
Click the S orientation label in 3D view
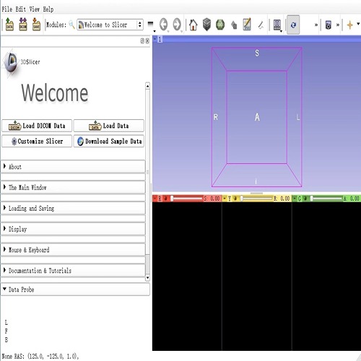pos(257,53)
